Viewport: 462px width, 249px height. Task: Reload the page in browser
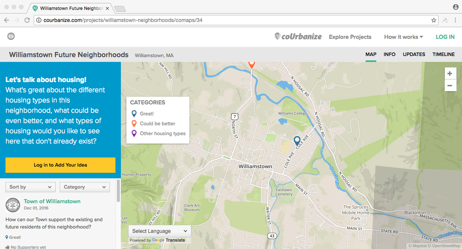coord(27,20)
